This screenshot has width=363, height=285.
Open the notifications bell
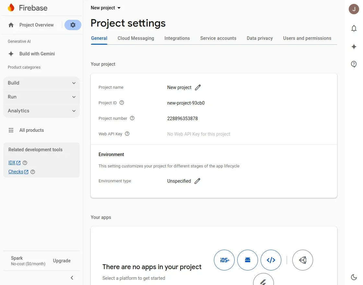[354, 28]
